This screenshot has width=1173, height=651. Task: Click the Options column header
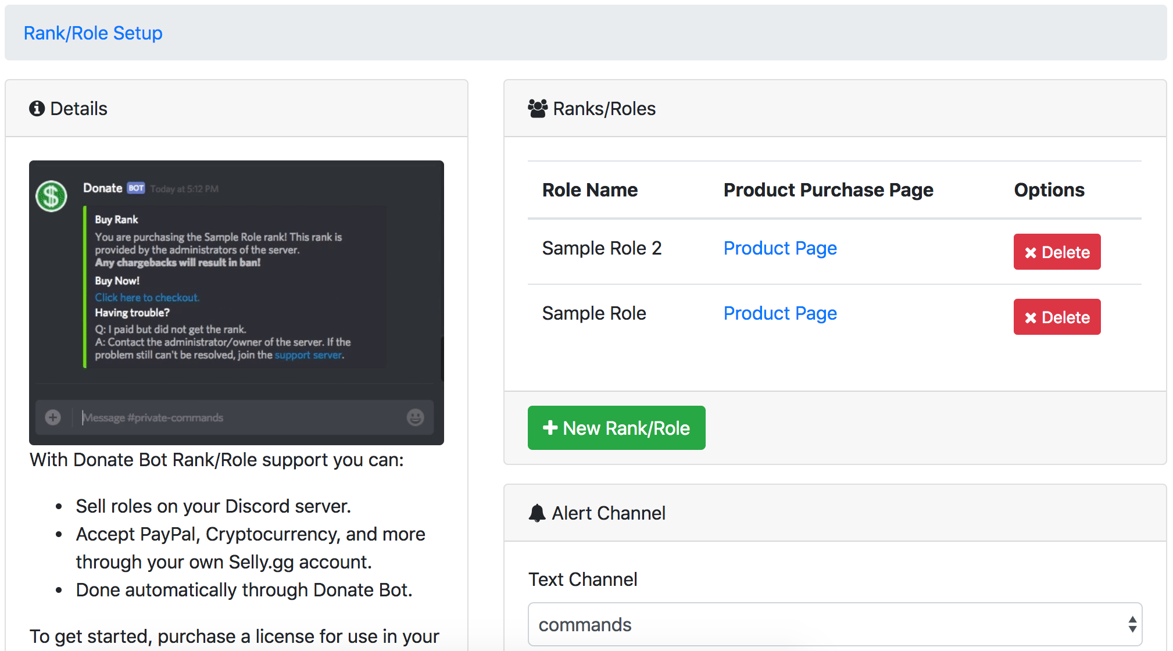1049,190
